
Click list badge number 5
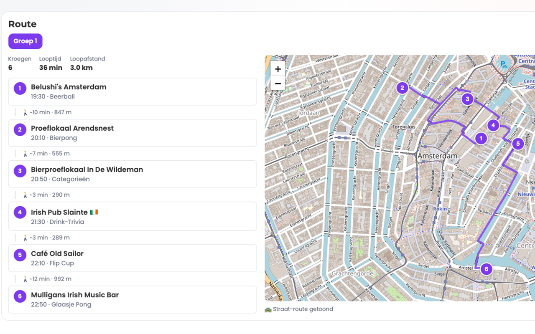point(20,255)
